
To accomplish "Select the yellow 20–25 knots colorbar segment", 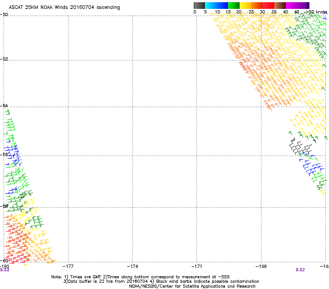I will click(245, 5).
